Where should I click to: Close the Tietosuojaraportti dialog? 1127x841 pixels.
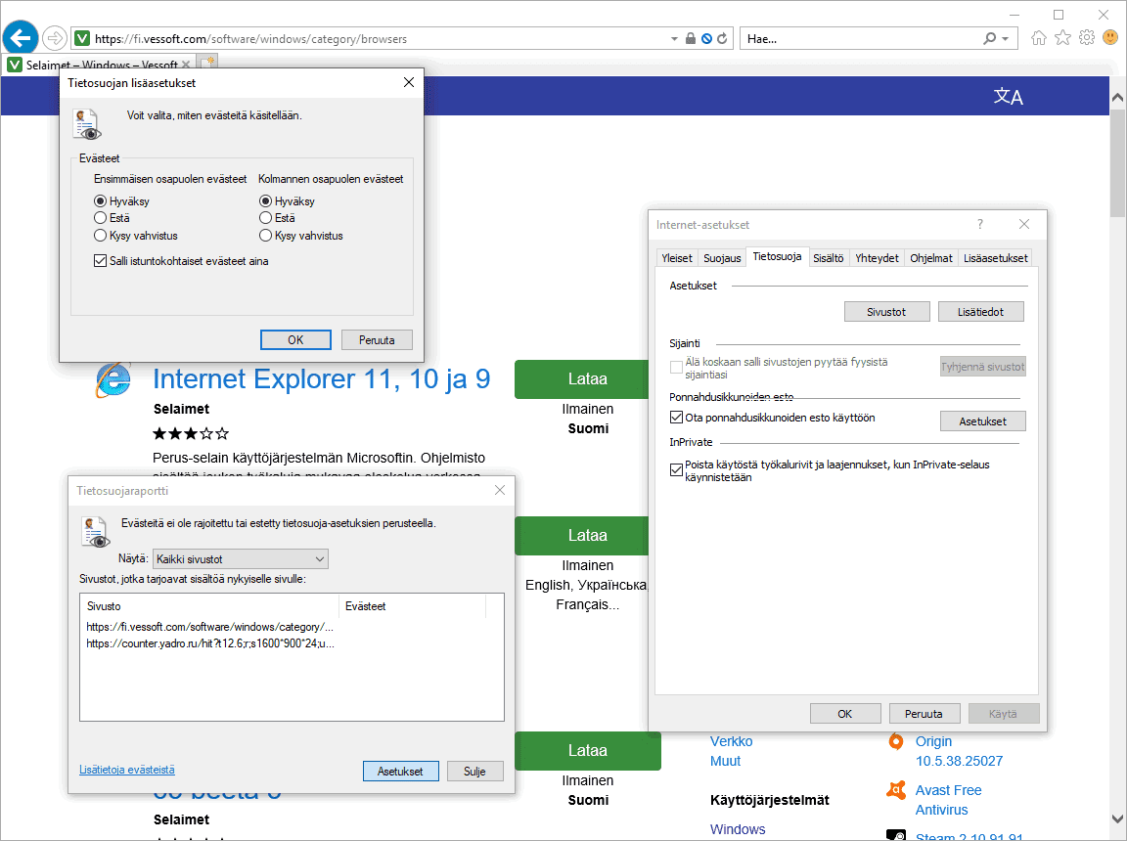pyautogui.click(x=500, y=490)
